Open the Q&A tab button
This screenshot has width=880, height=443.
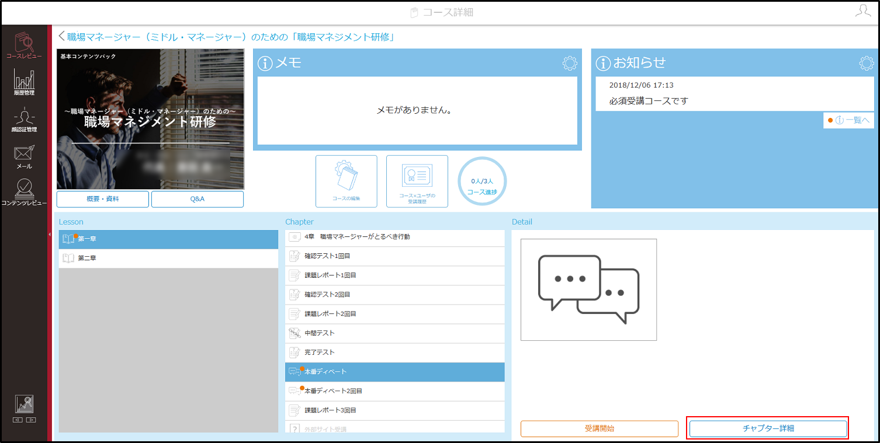pos(198,199)
